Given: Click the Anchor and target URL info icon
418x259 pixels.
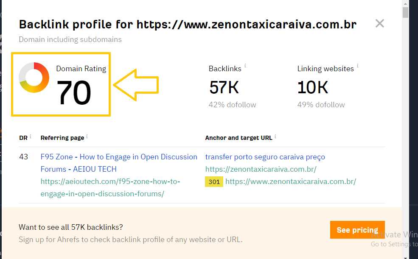Looking at the screenshot, I should (275, 136).
